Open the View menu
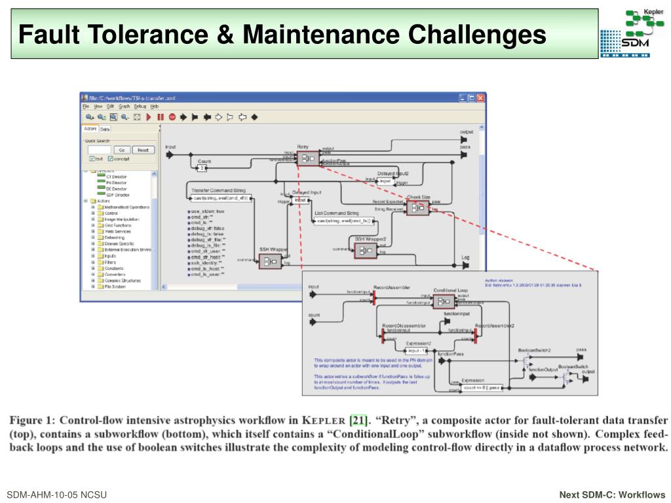Viewport: 671px width, 503px height. pyautogui.click(x=98, y=107)
